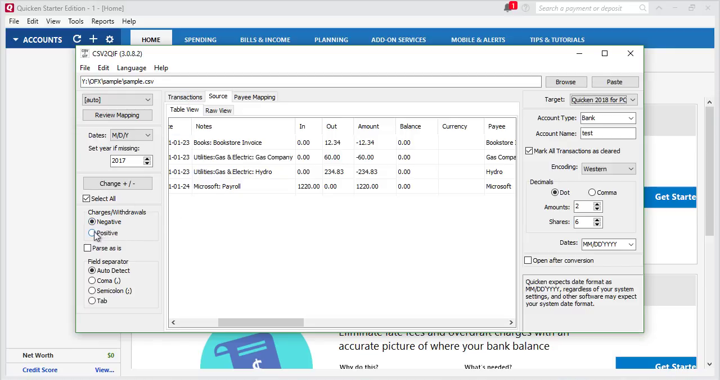
Task: Choose Semicolon field separator
Action: (x=92, y=291)
